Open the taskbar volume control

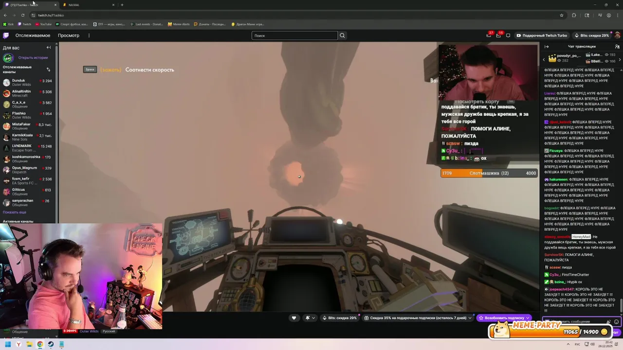click(x=591, y=344)
